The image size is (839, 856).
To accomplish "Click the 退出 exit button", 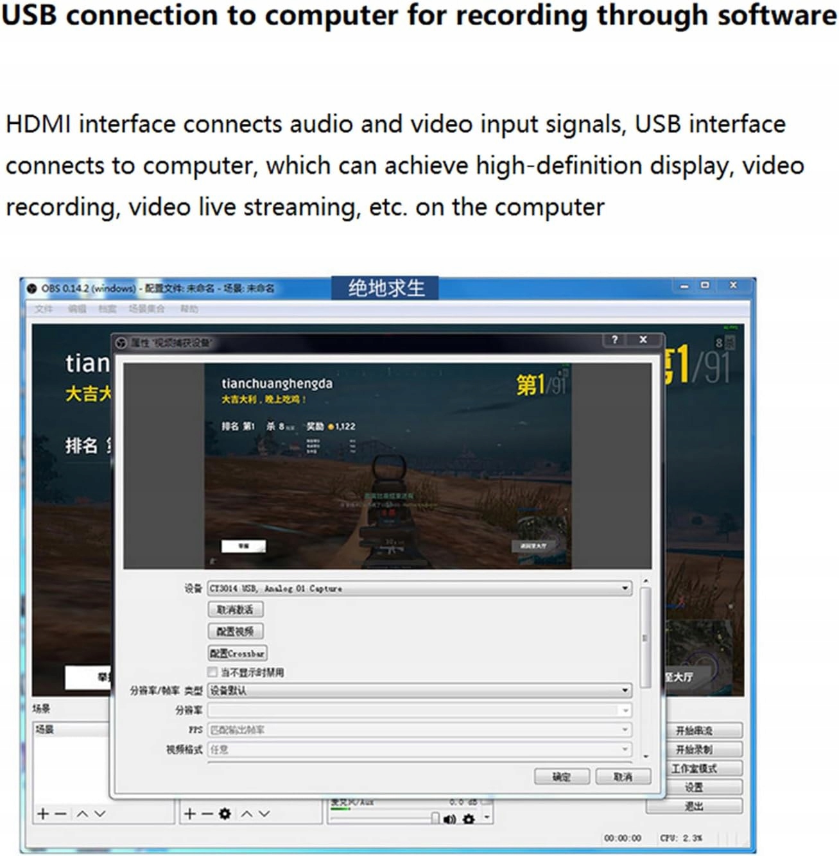I will tap(694, 806).
